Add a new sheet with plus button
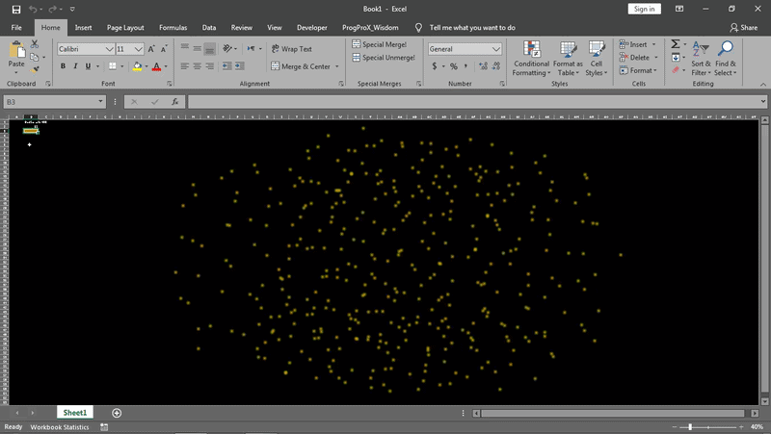This screenshot has height=434, width=771. click(117, 413)
